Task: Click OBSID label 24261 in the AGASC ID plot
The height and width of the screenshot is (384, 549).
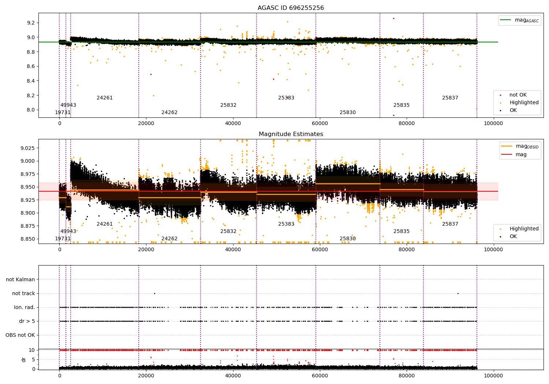Action: [105, 98]
